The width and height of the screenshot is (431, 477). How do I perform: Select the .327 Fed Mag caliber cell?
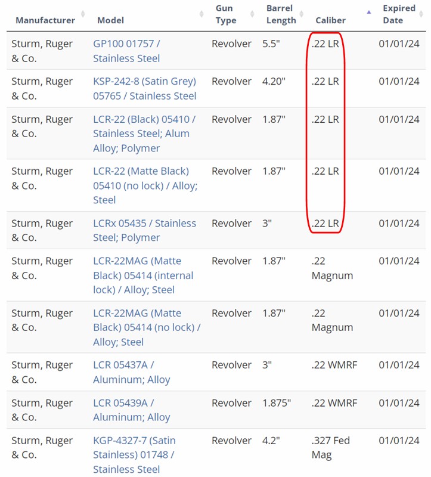tap(330, 448)
